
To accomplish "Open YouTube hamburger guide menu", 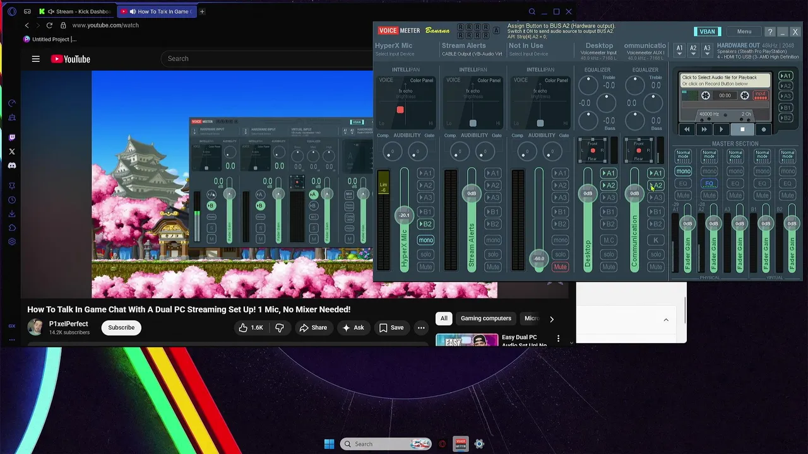I will coord(36,59).
